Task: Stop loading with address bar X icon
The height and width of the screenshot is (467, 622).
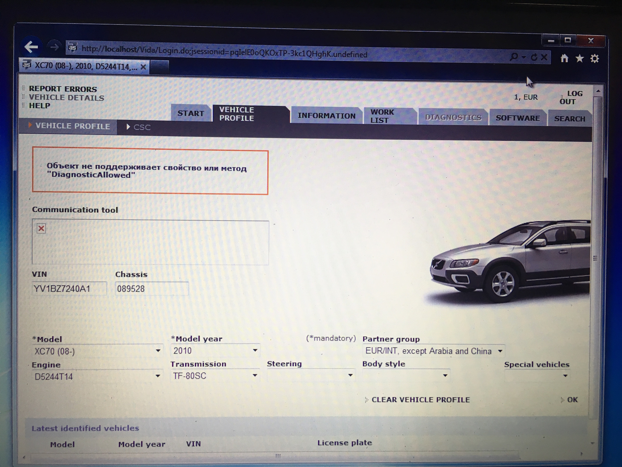Action: [544, 57]
